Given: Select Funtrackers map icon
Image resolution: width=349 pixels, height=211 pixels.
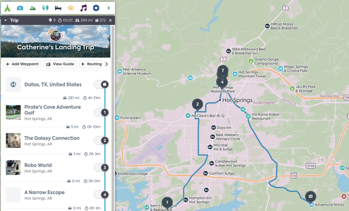Looking at the screenshot, I should pos(117,118).
